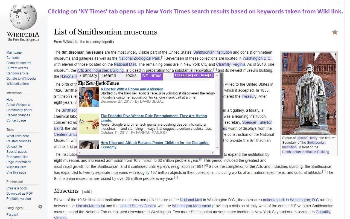This screenshot has height=219, width=350.
Task: Open Donate to Wikipedia link
Action: click(21, 79)
